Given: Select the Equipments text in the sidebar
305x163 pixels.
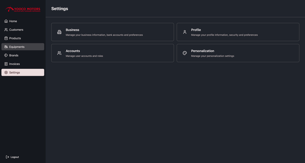Looking at the screenshot, I should [x=17, y=47].
